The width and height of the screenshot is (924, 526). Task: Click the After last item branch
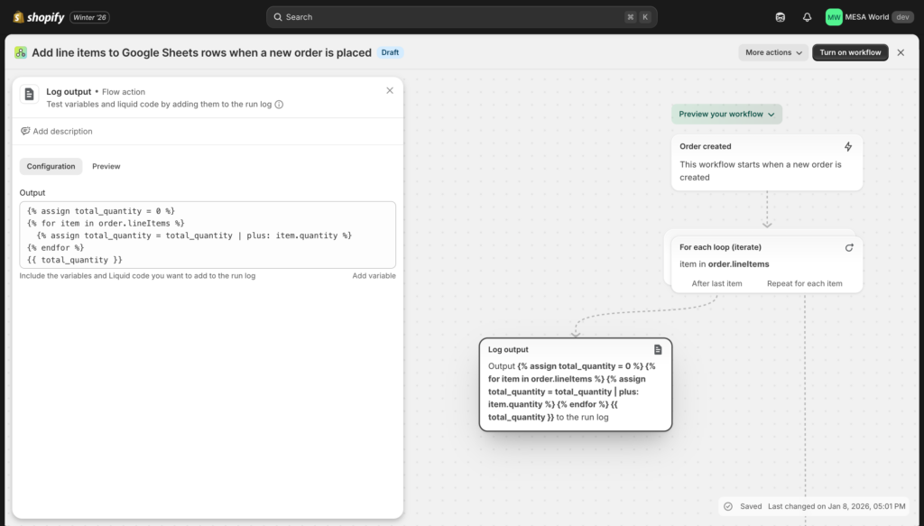(x=716, y=283)
